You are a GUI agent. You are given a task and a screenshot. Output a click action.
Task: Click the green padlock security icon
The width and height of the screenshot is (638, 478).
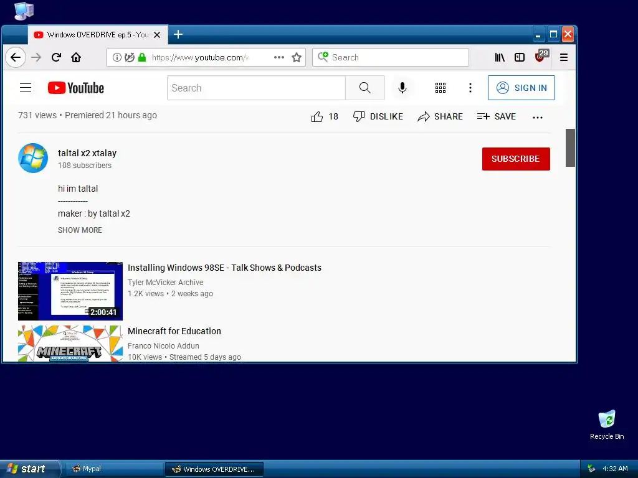142,57
